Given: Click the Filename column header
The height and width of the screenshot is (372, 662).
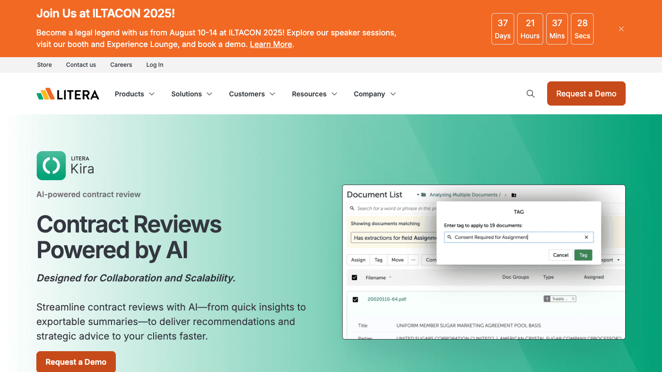Looking at the screenshot, I should 376,278.
